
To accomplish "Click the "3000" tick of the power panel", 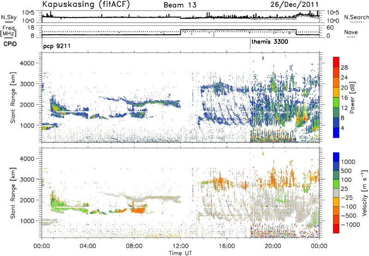I will [26, 84].
